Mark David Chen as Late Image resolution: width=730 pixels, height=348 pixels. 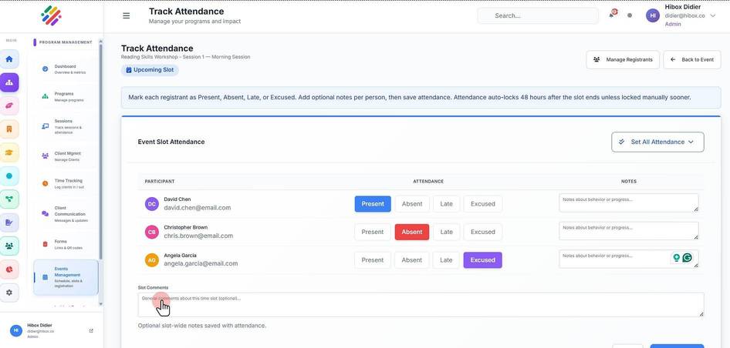click(447, 203)
